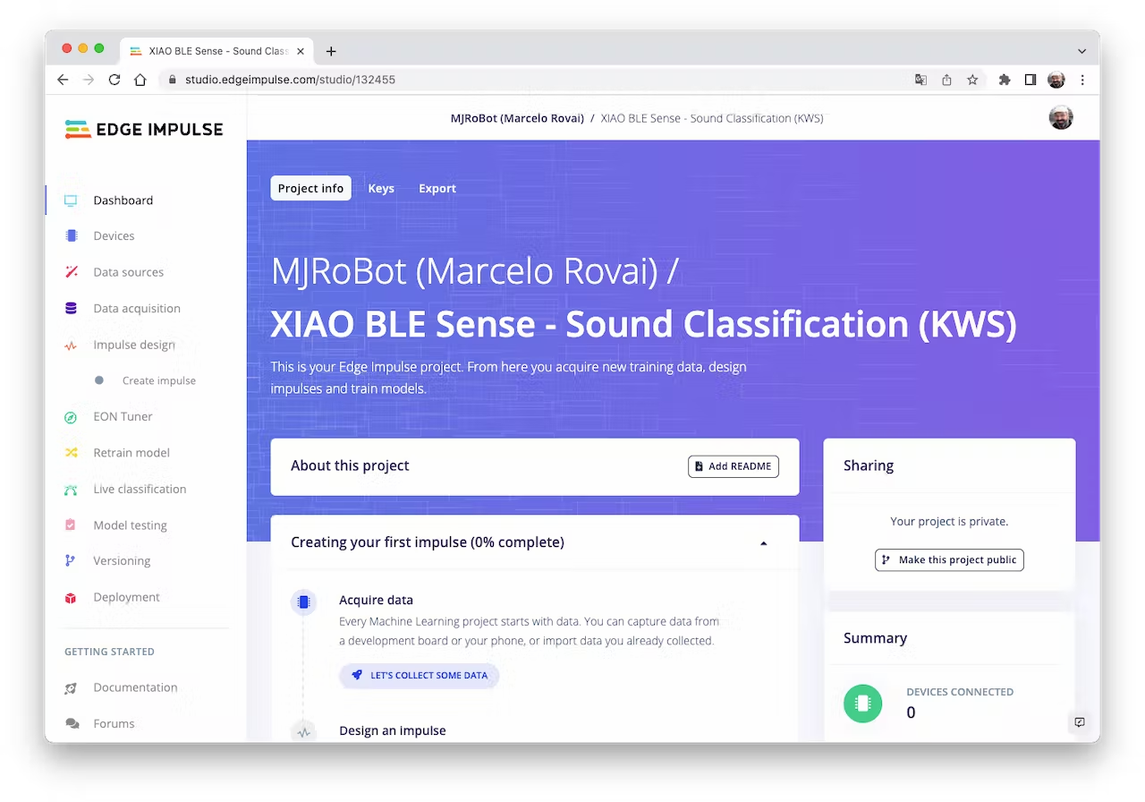The height and width of the screenshot is (802, 1145).
Task: Click the browser back arrow
Action: (63, 80)
